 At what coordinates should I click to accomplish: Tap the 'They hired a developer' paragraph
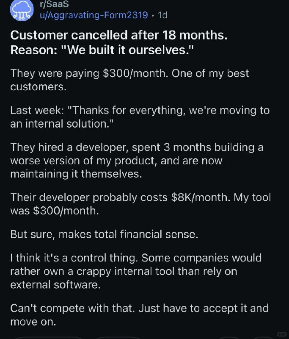coord(137,161)
